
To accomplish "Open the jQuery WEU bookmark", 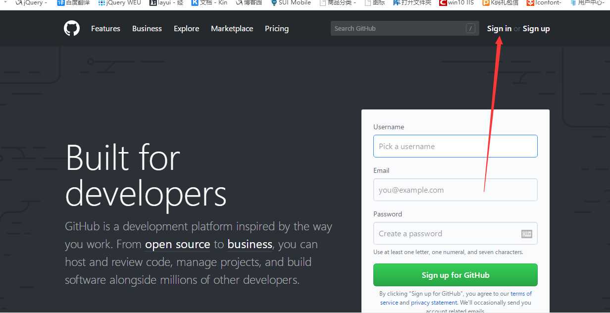I will tap(119, 2).
